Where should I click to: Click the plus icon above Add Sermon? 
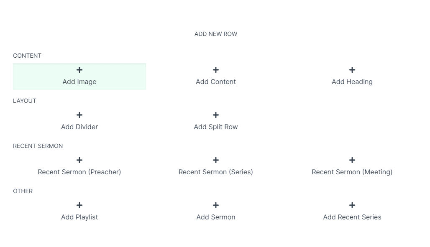click(216, 205)
